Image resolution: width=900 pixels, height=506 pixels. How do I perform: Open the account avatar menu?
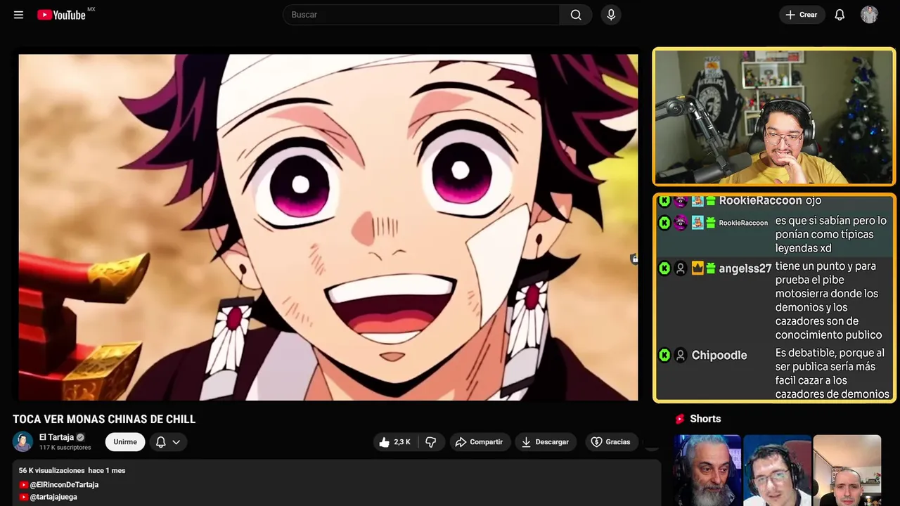click(869, 15)
